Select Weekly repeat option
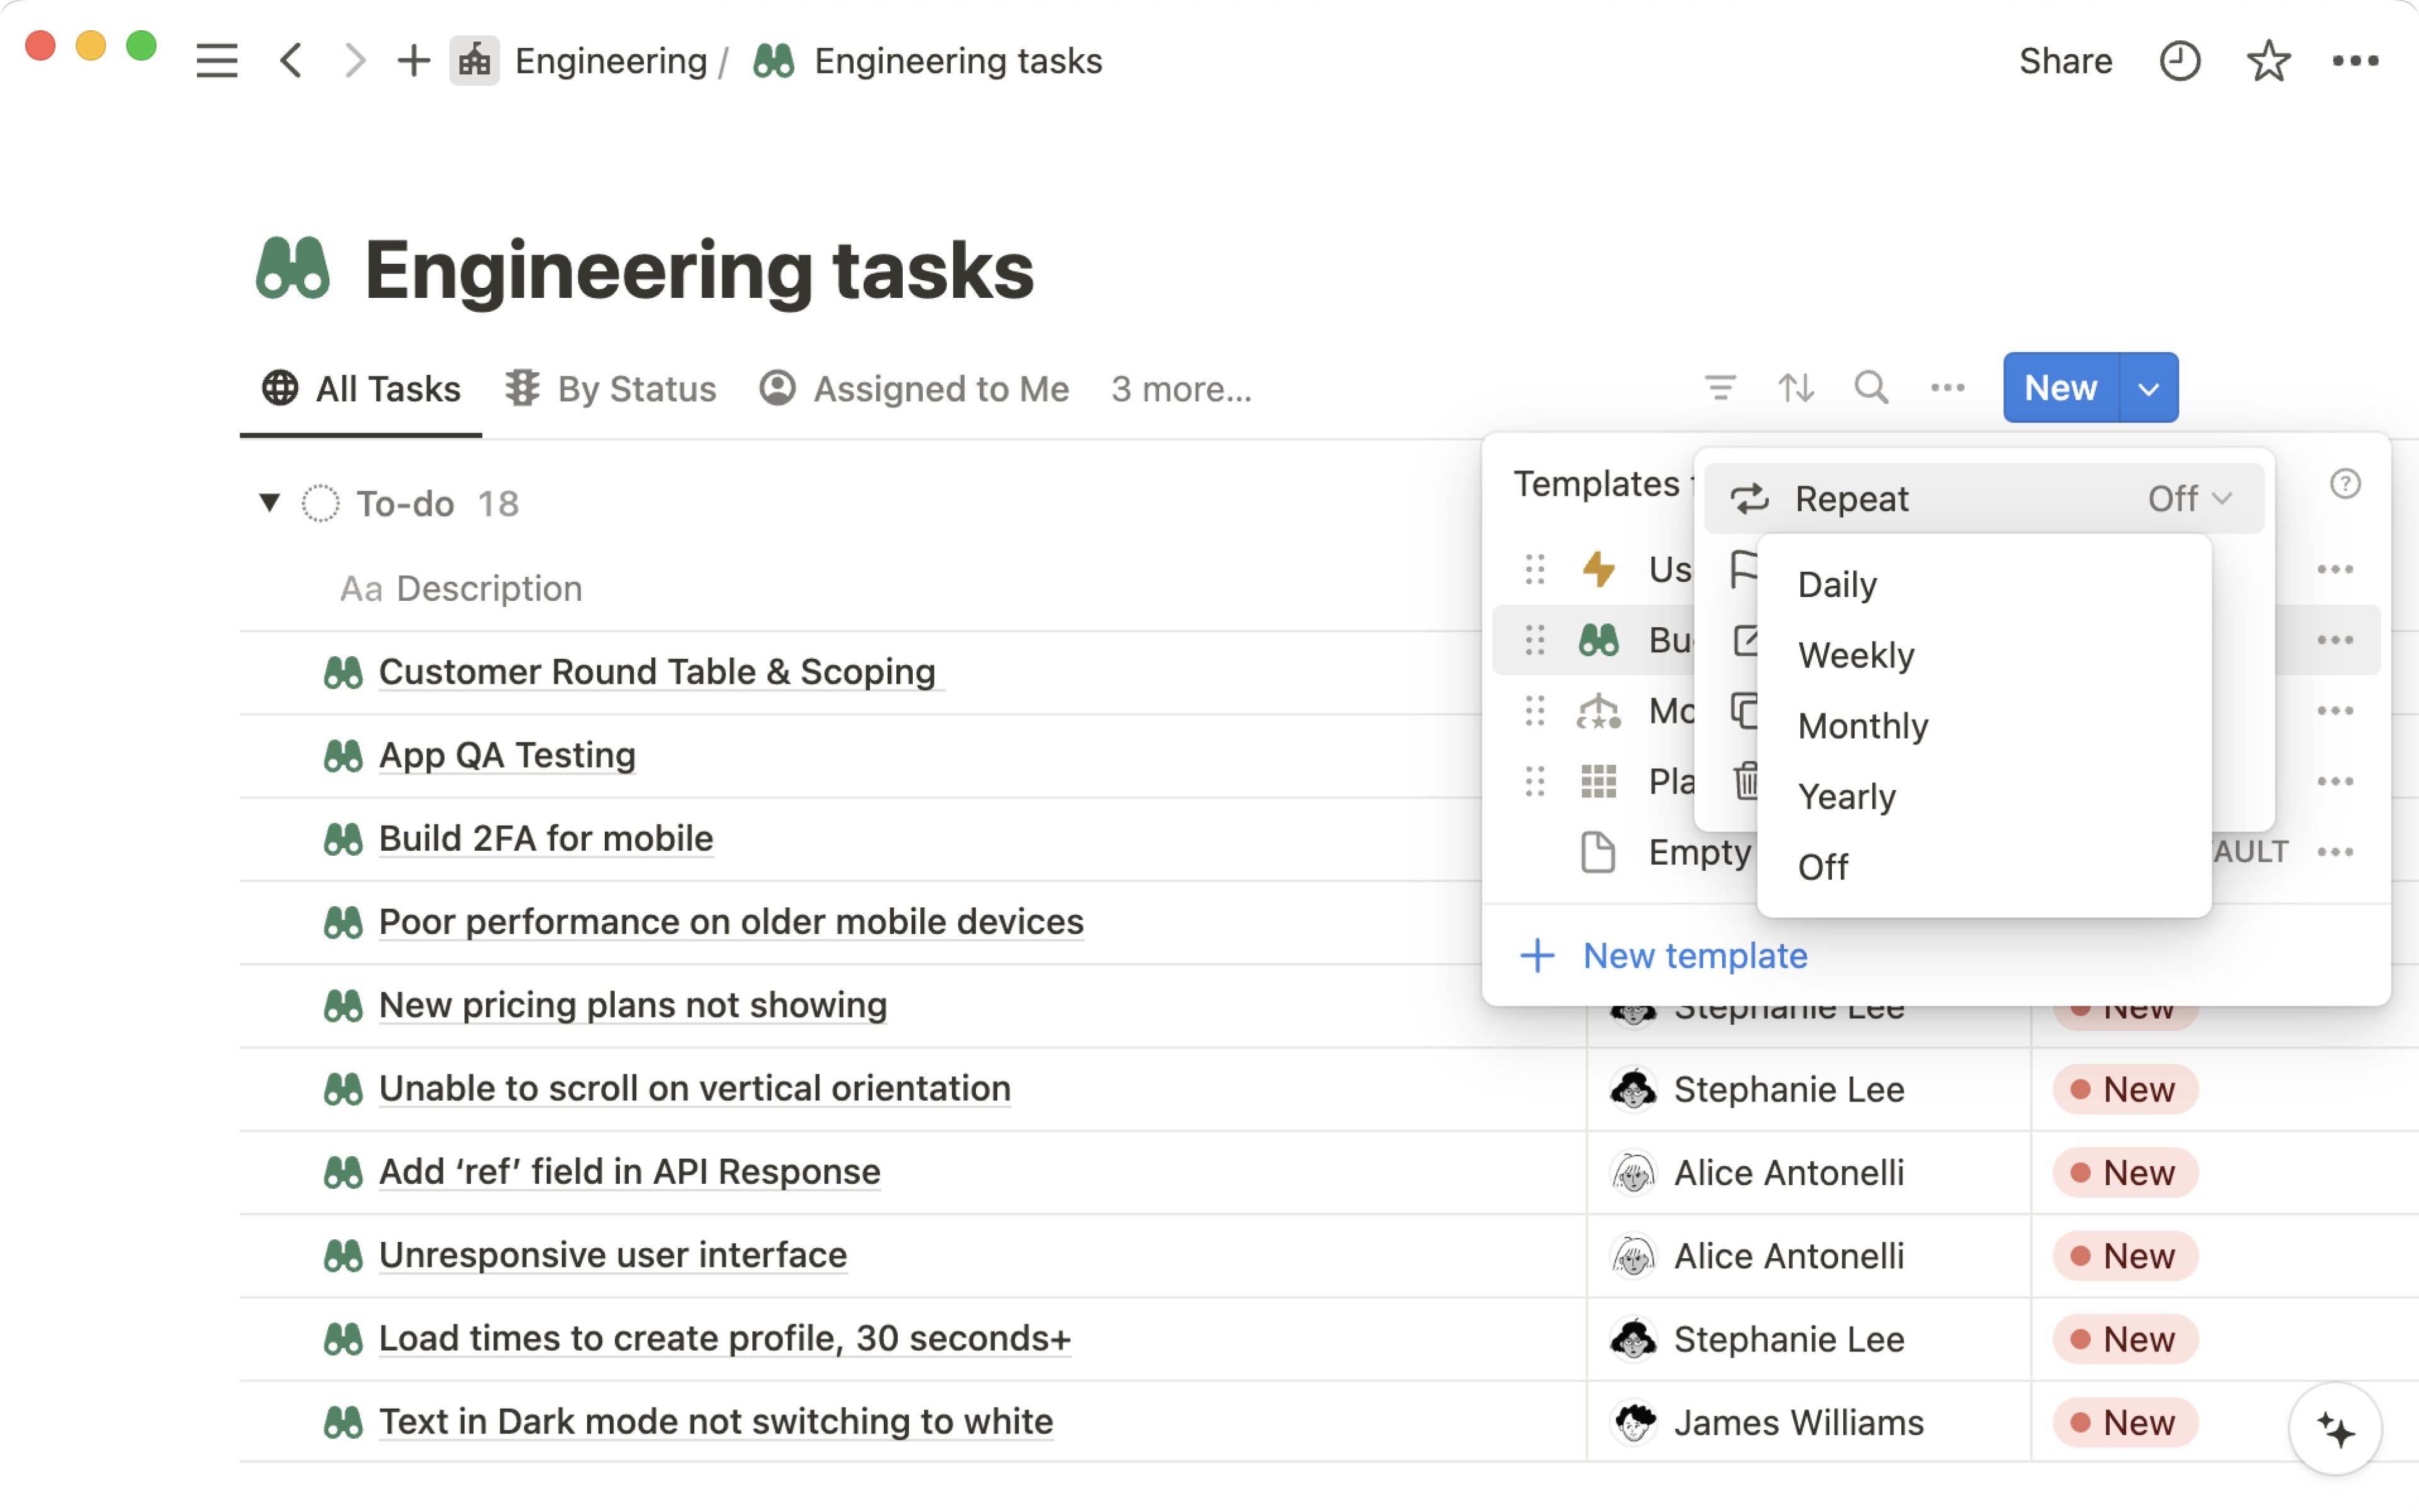The width and height of the screenshot is (2419, 1512). [1856, 655]
